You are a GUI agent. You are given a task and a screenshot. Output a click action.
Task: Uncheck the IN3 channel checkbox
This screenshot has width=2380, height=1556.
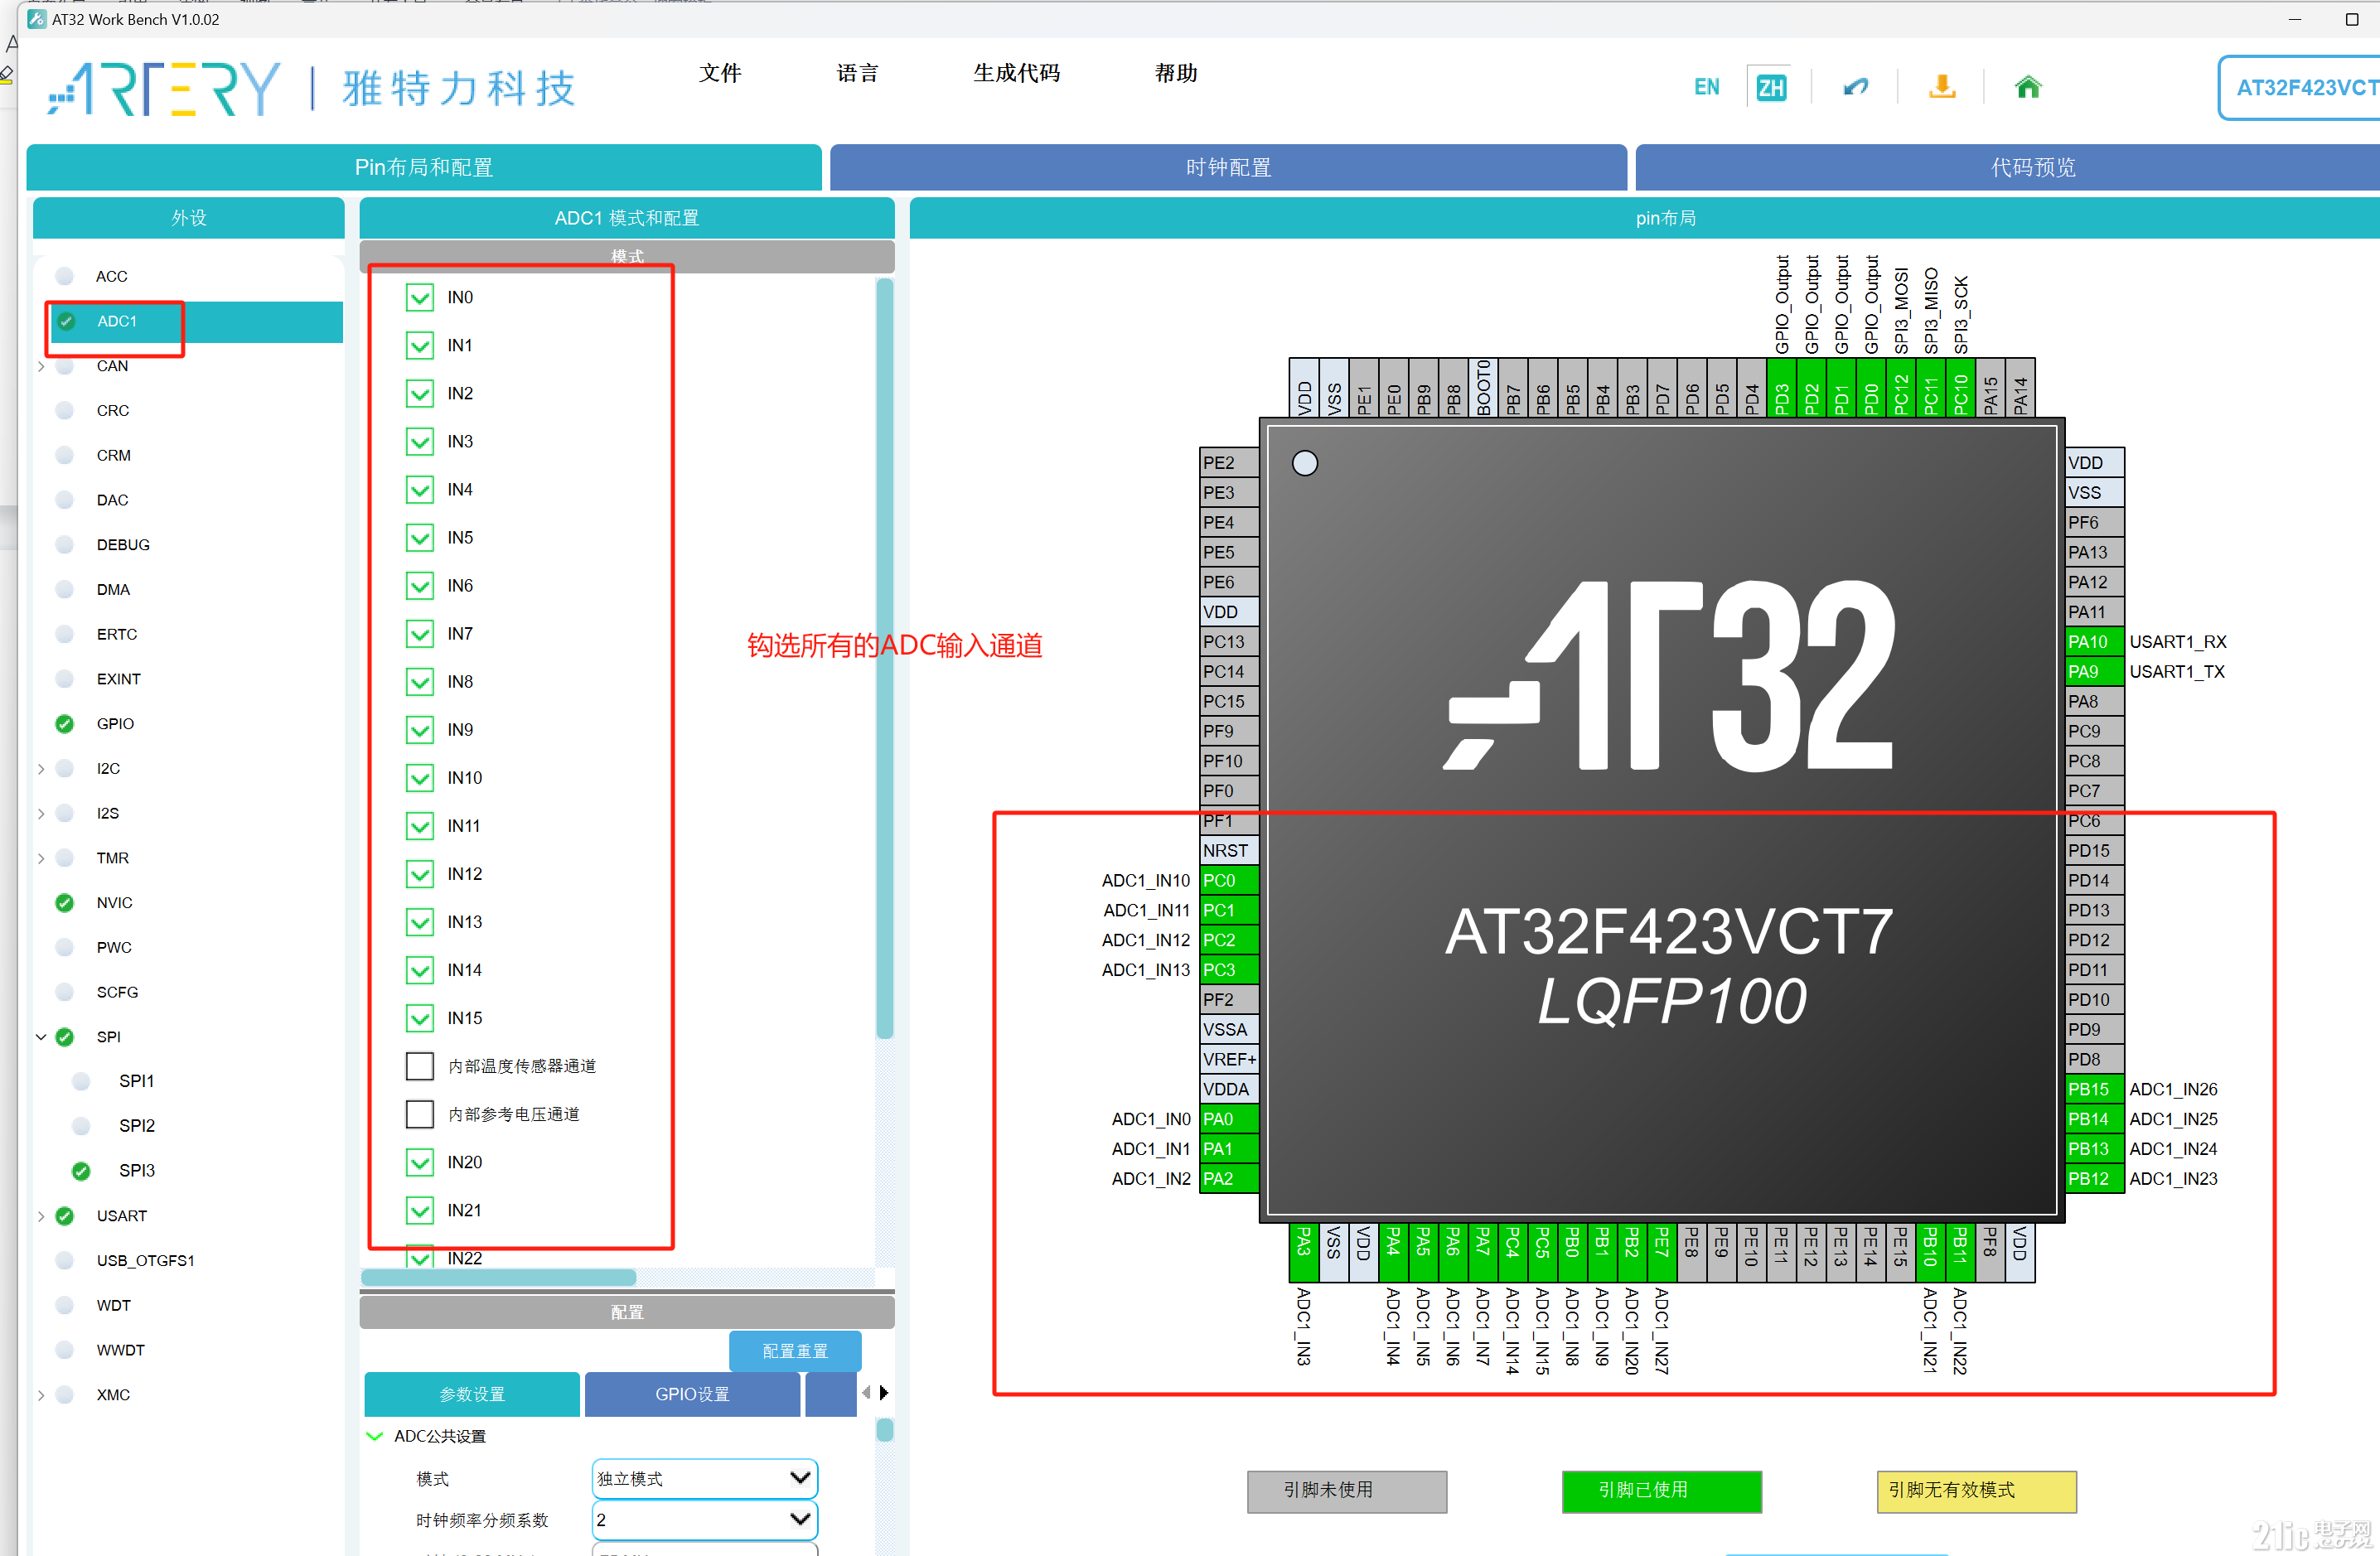pyautogui.click(x=420, y=442)
